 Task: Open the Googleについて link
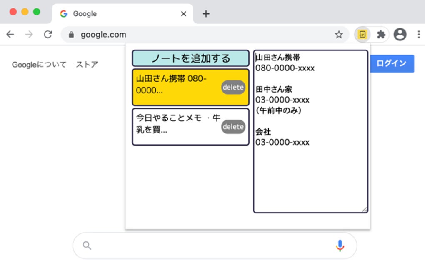pos(39,65)
